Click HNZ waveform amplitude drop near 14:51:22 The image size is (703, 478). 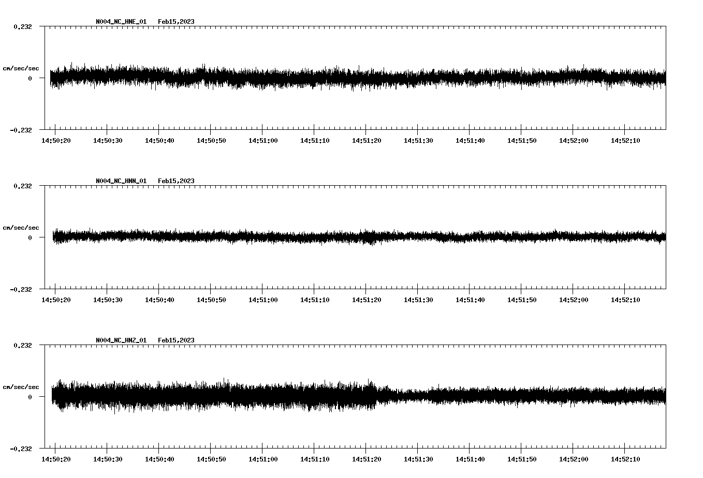coord(377,396)
